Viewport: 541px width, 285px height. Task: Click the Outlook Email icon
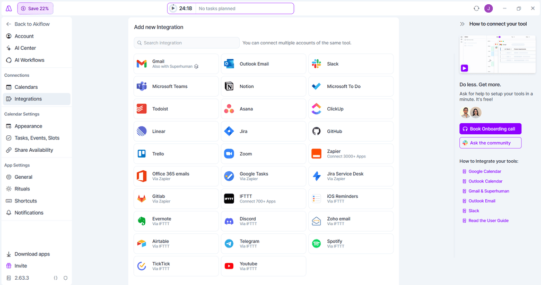pos(229,64)
